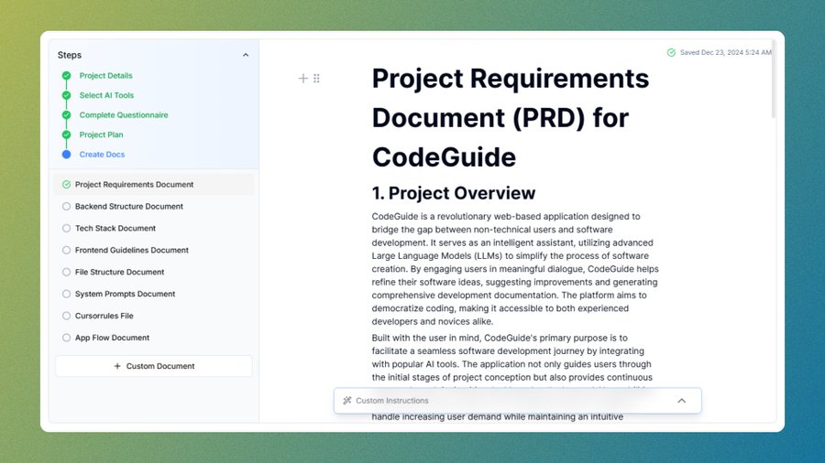Click the blue Create Docs step dot
Image resolution: width=825 pixels, height=463 pixels.
[66, 155]
